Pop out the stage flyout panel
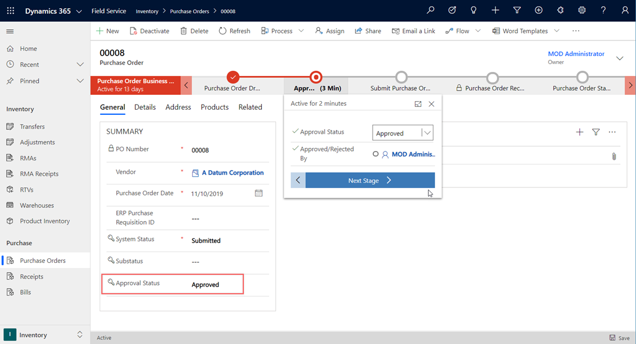The width and height of the screenshot is (636, 344). pyautogui.click(x=418, y=104)
